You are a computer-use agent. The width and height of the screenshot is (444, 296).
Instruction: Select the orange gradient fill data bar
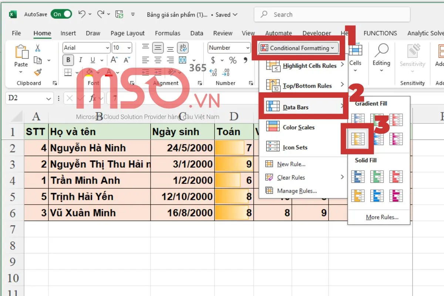click(x=357, y=139)
